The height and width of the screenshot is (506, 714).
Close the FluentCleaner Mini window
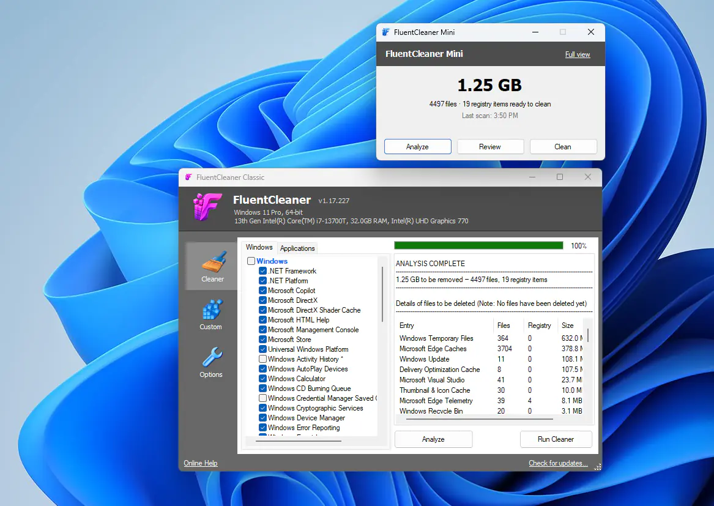pyautogui.click(x=591, y=32)
